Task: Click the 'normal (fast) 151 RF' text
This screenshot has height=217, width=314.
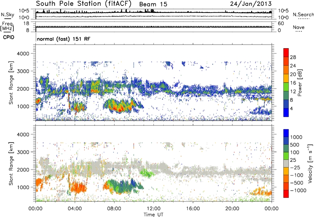Action: (64, 39)
